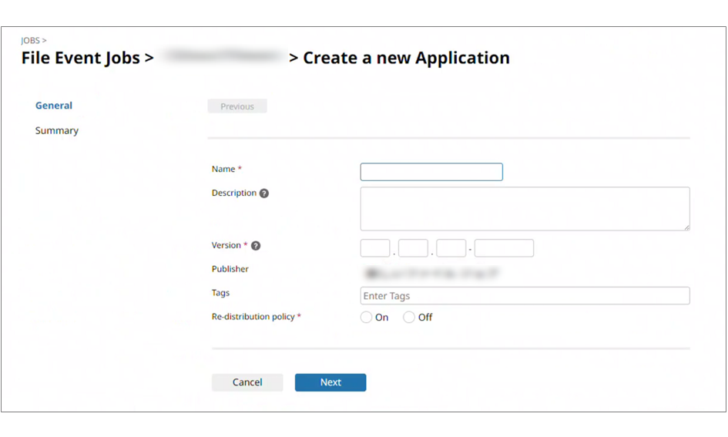Select the On re-distribution policy option
This screenshot has height=437, width=728.
click(x=367, y=318)
